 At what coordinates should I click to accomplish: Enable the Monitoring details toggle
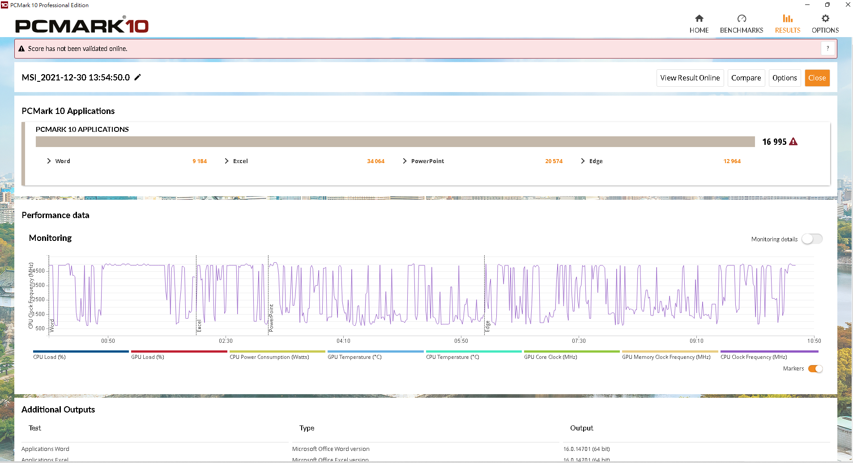click(x=812, y=239)
